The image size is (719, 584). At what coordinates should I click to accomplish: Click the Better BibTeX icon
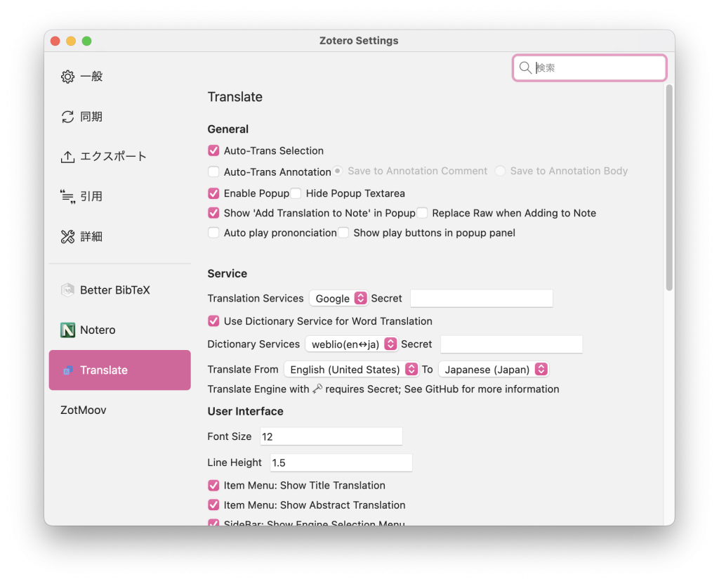point(67,290)
